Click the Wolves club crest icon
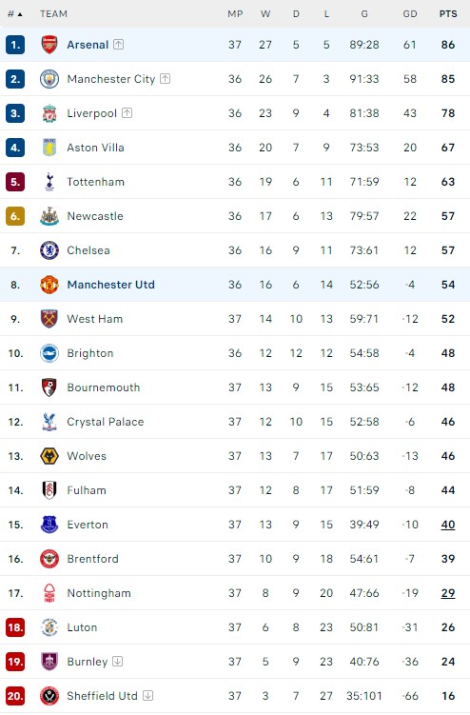Image resolution: width=470 pixels, height=715 pixels. coord(49,456)
